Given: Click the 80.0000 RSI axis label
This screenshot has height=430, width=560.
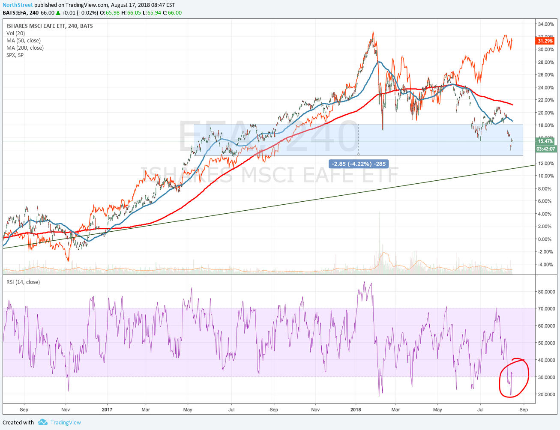Looking at the screenshot, I should click(x=546, y=292).
